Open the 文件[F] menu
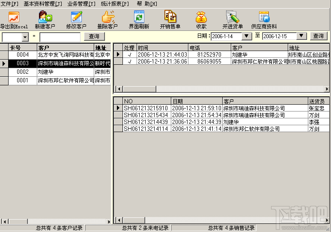Image resolution: width=331 pixels, height=232 pixels. pos(9,4)
